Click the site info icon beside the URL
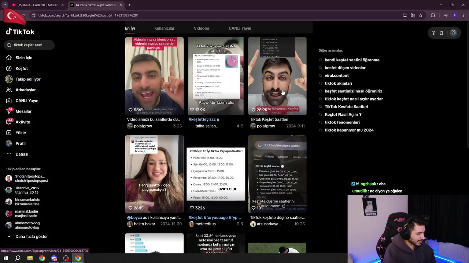 pos(33,15)
